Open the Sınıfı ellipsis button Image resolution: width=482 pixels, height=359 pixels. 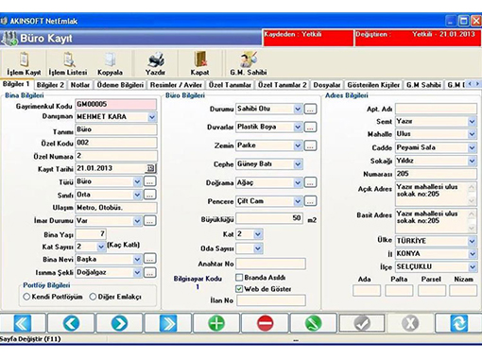[x=150, y=195]
